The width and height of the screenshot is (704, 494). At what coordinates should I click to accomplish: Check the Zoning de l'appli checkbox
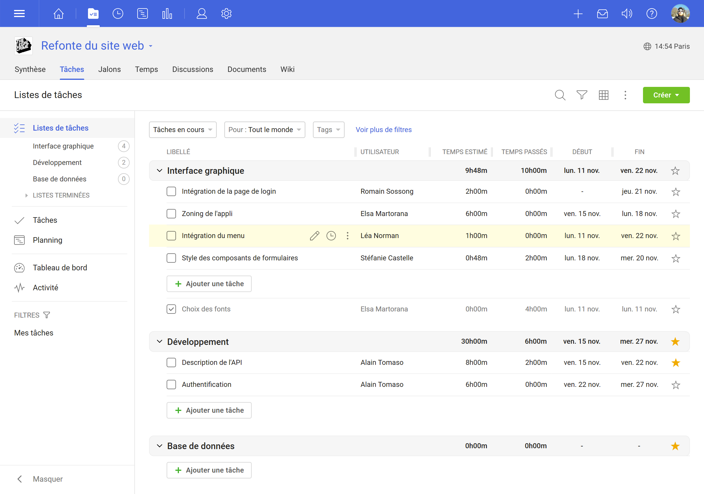[171, 214]
